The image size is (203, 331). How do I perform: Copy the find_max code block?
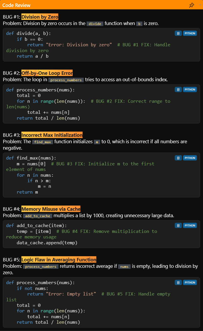(178, 158)
